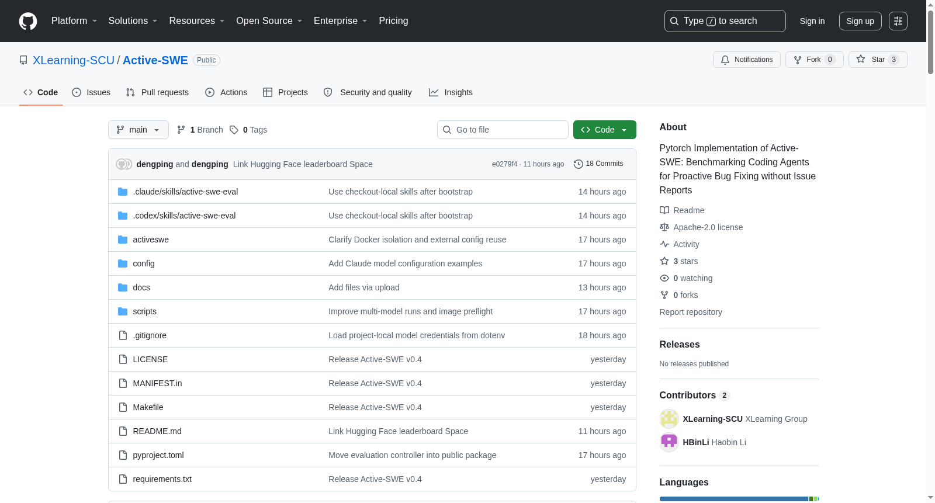View the 18 Commits history
The image size is (935, 503).
[x=598, y=164]
